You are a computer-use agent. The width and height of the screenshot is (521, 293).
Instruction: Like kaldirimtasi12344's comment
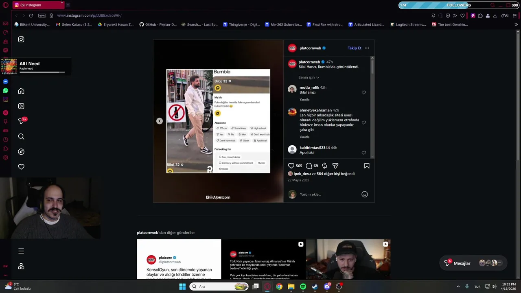pos(364,153)
